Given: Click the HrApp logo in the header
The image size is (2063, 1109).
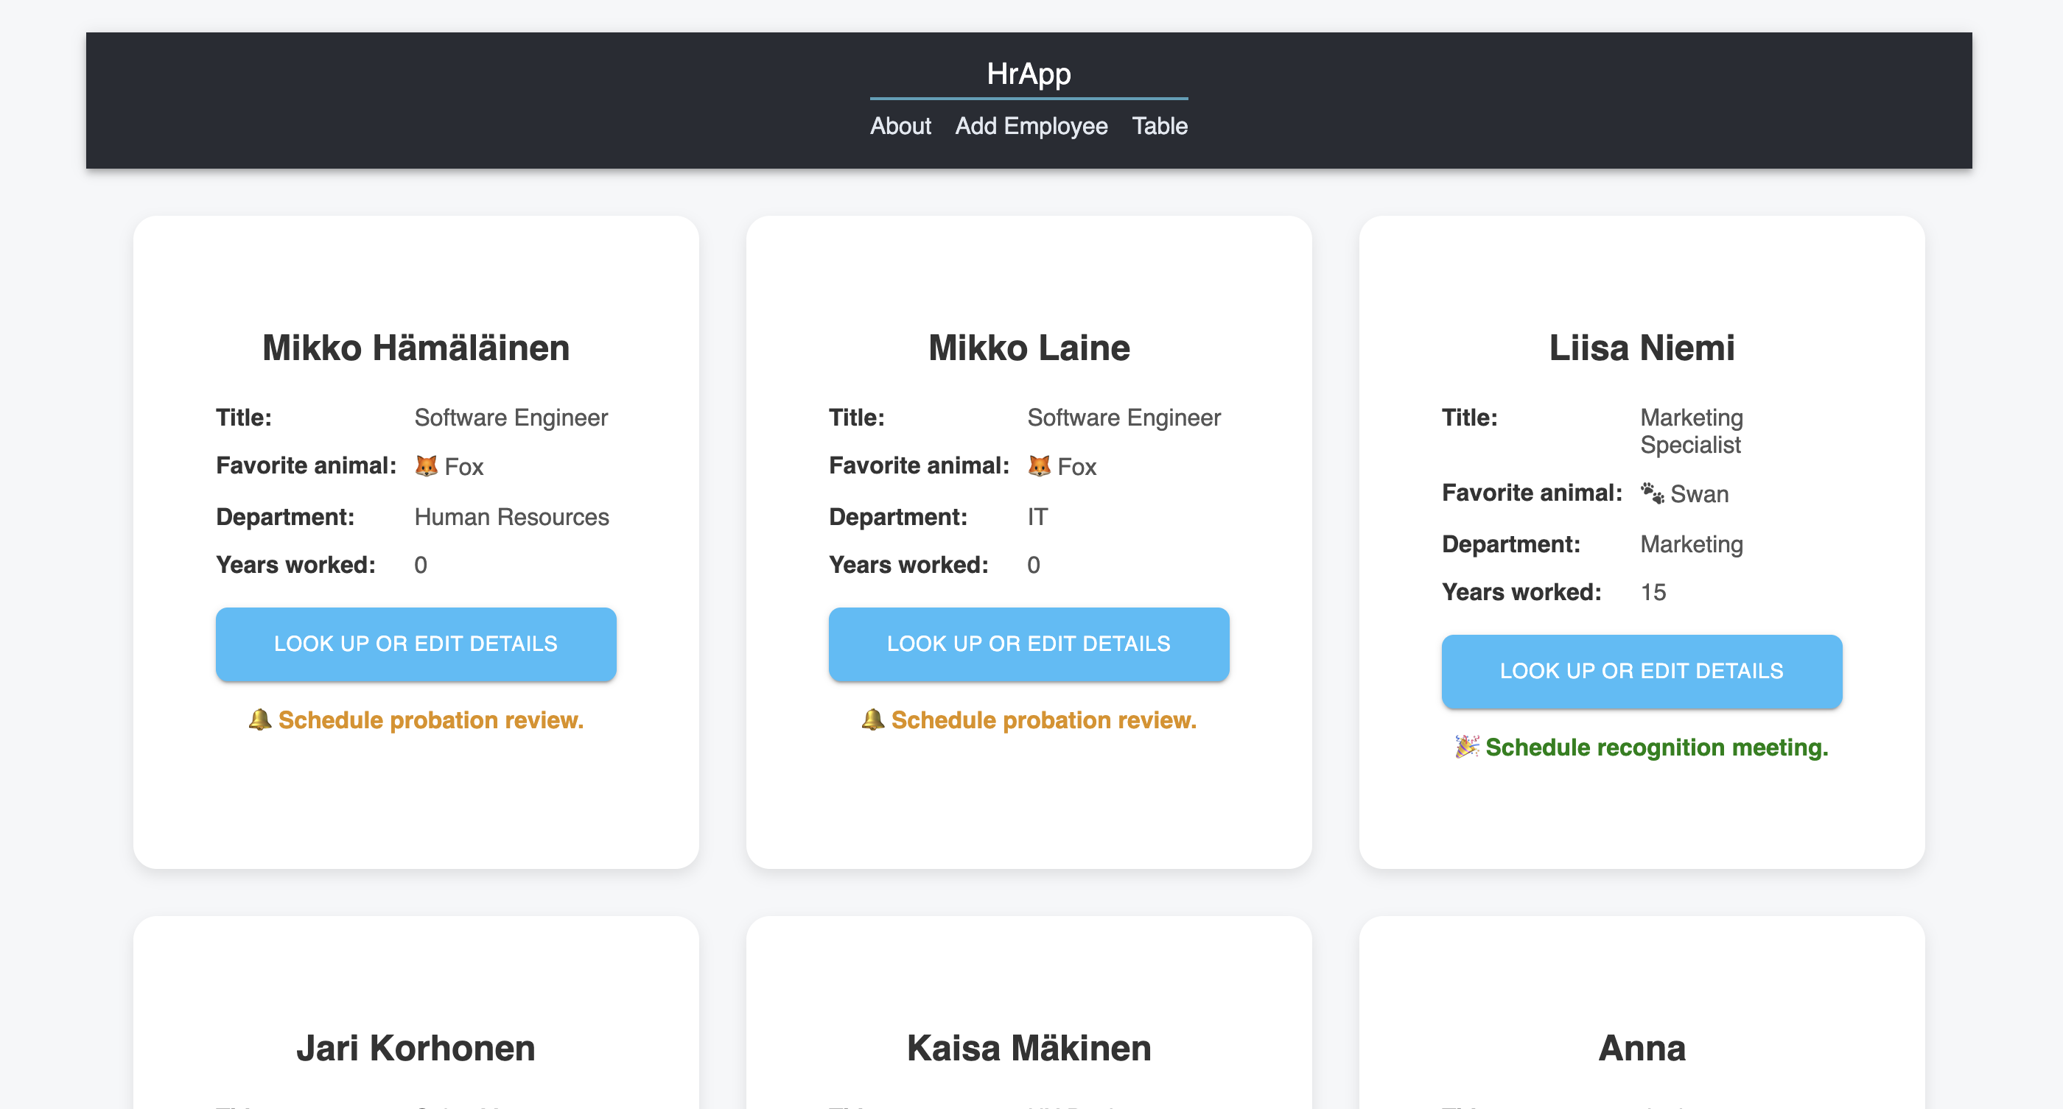Looking at the screenshot, I should click(1029, 73).
